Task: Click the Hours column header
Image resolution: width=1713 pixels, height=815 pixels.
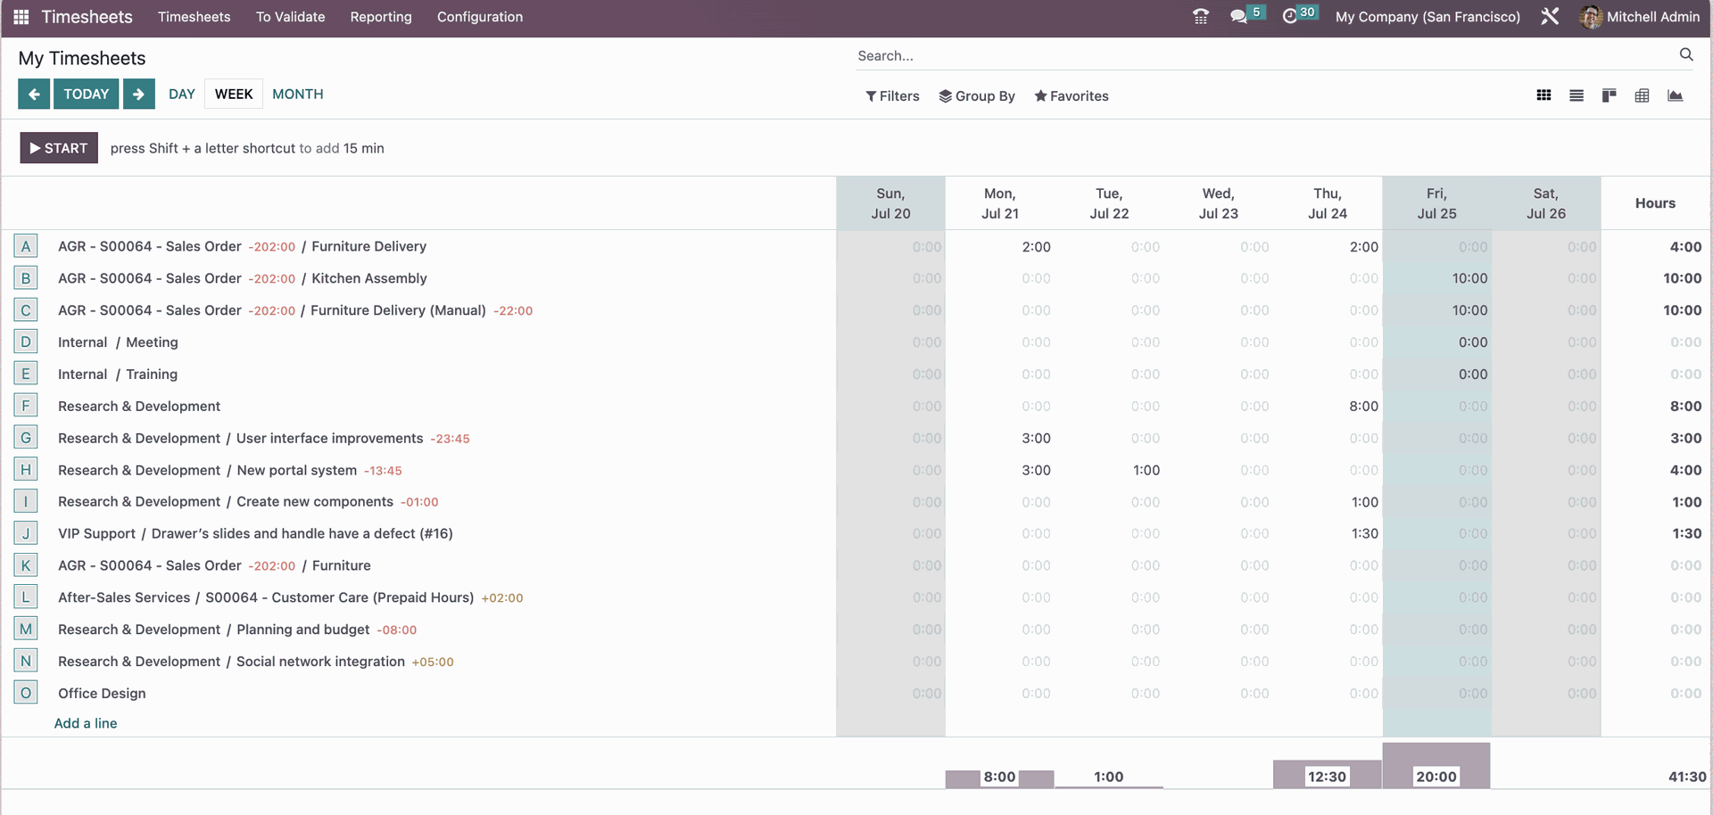Action: click(1655, 203)
